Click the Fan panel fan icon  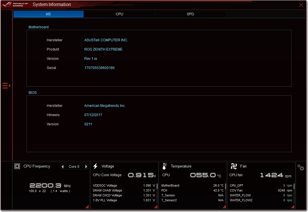(x=234, y=166)
